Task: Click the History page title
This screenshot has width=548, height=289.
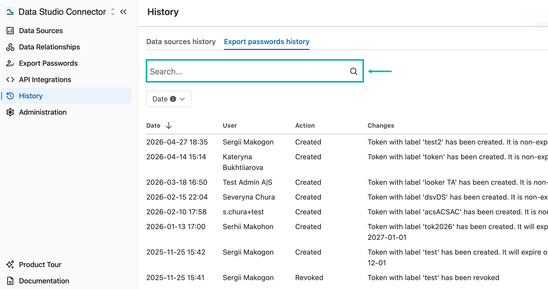Action: pos(163,12)
